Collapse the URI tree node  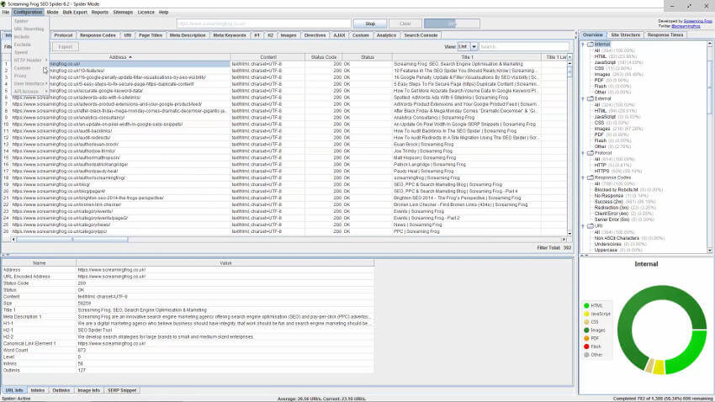(583, 226)
